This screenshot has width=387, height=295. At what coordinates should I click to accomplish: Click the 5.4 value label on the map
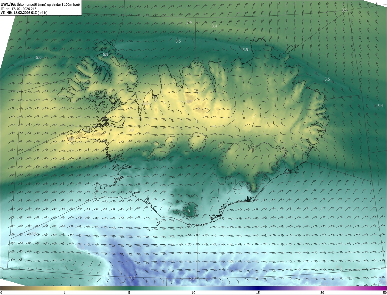pyautogui.click(x=380, y=106)
